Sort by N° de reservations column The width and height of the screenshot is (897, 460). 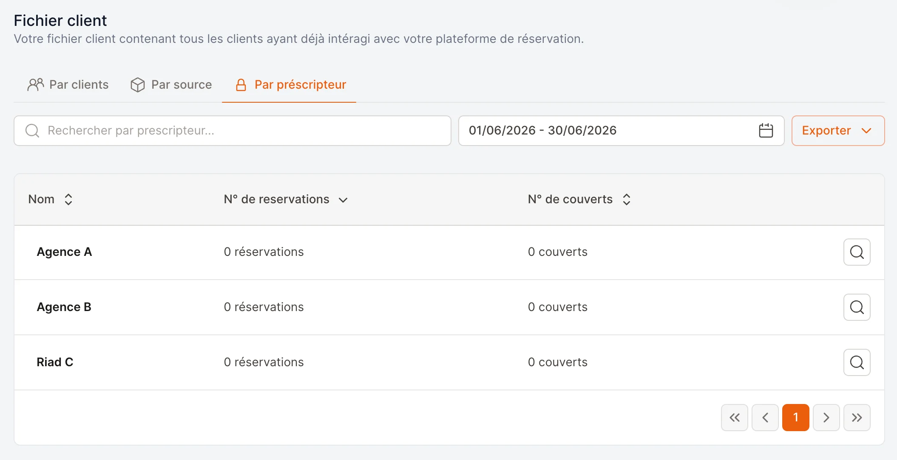[x=286, y=199]
